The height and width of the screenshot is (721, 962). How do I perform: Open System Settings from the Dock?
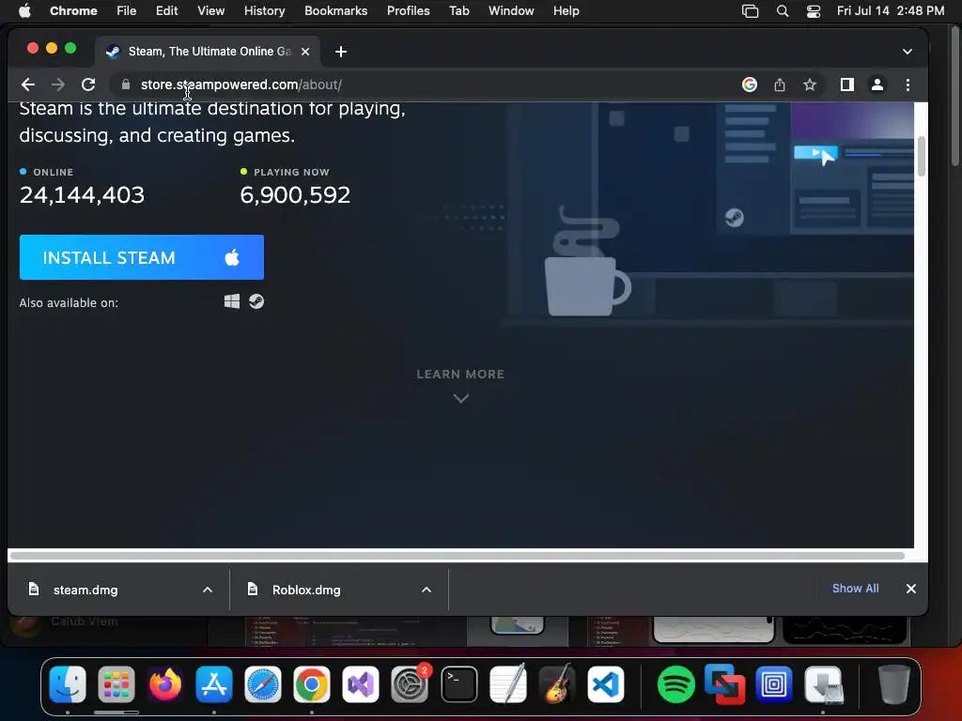pyautogui.click(x=410, y=684)
